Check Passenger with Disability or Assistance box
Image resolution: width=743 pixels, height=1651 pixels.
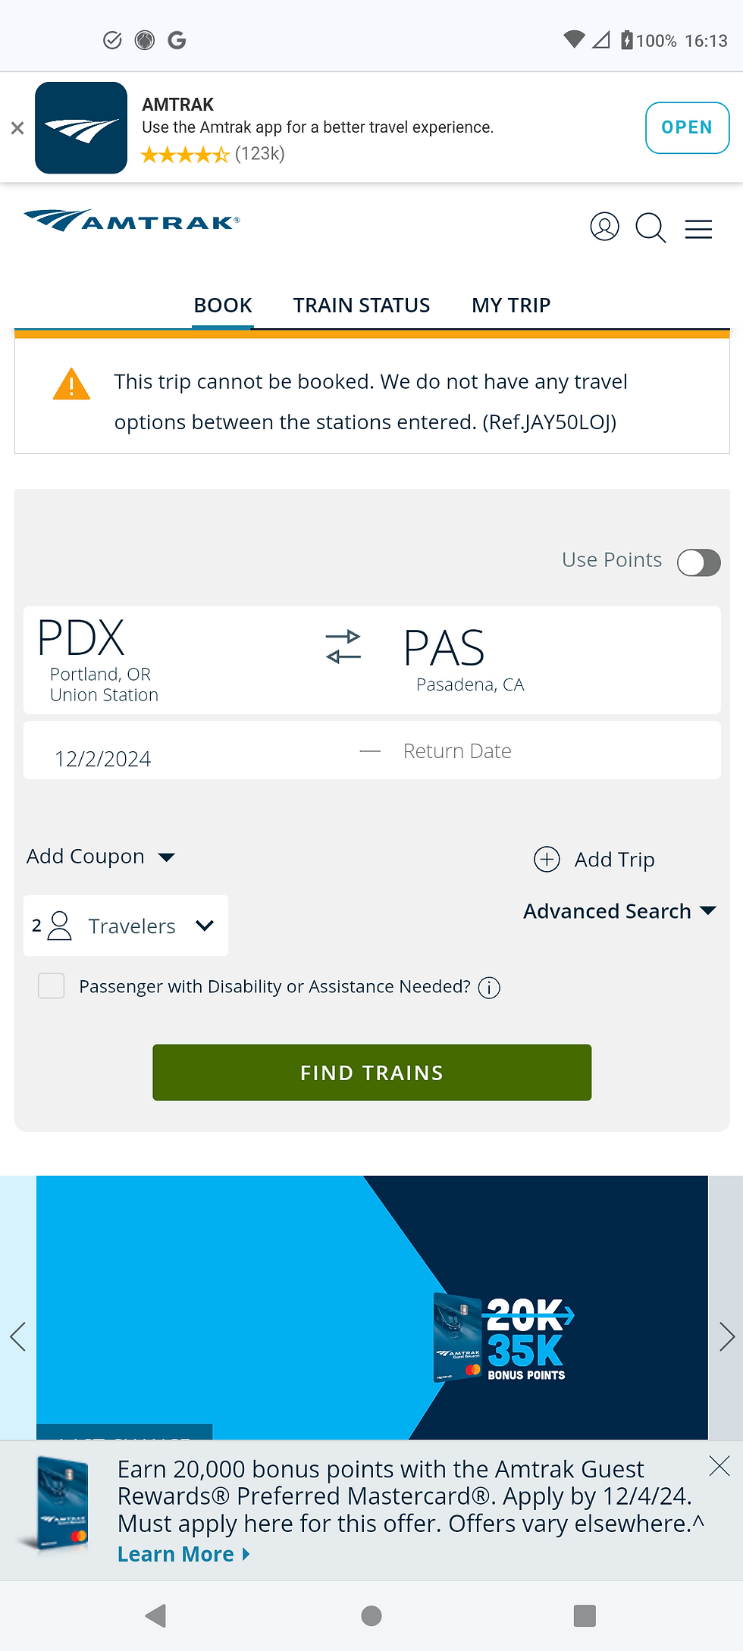[x=52, y=986]
